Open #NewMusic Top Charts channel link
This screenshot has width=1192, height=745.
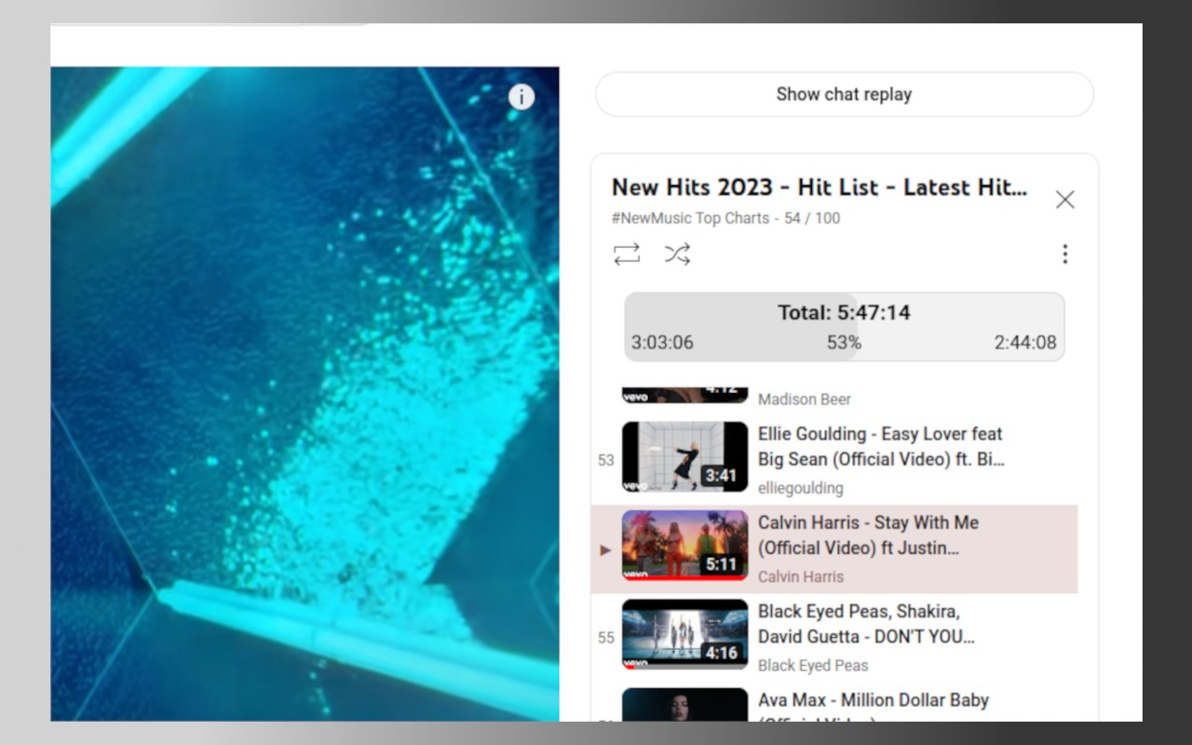(x=690, y=218)
